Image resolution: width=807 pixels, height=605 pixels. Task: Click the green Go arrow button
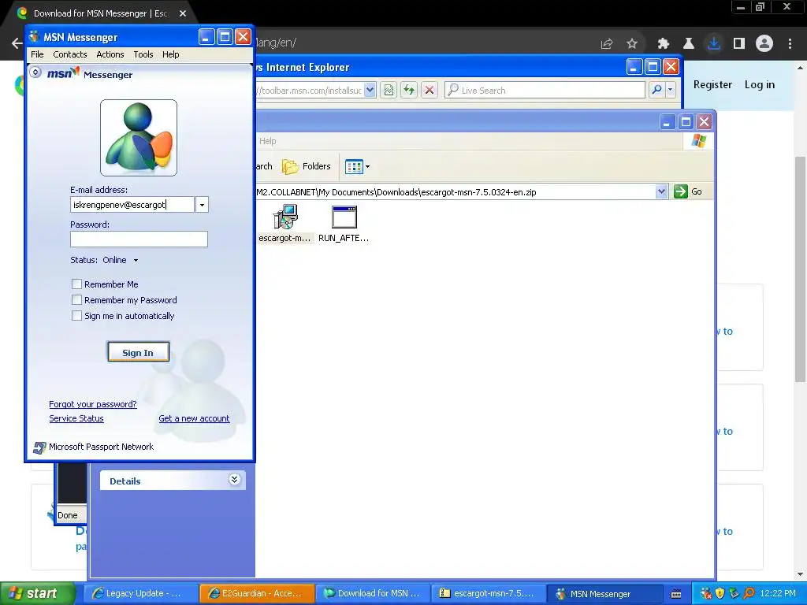pos(680,191)
